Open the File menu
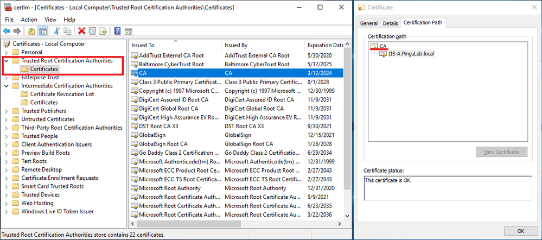Screen dimensions: 542x240 (9, 20)
